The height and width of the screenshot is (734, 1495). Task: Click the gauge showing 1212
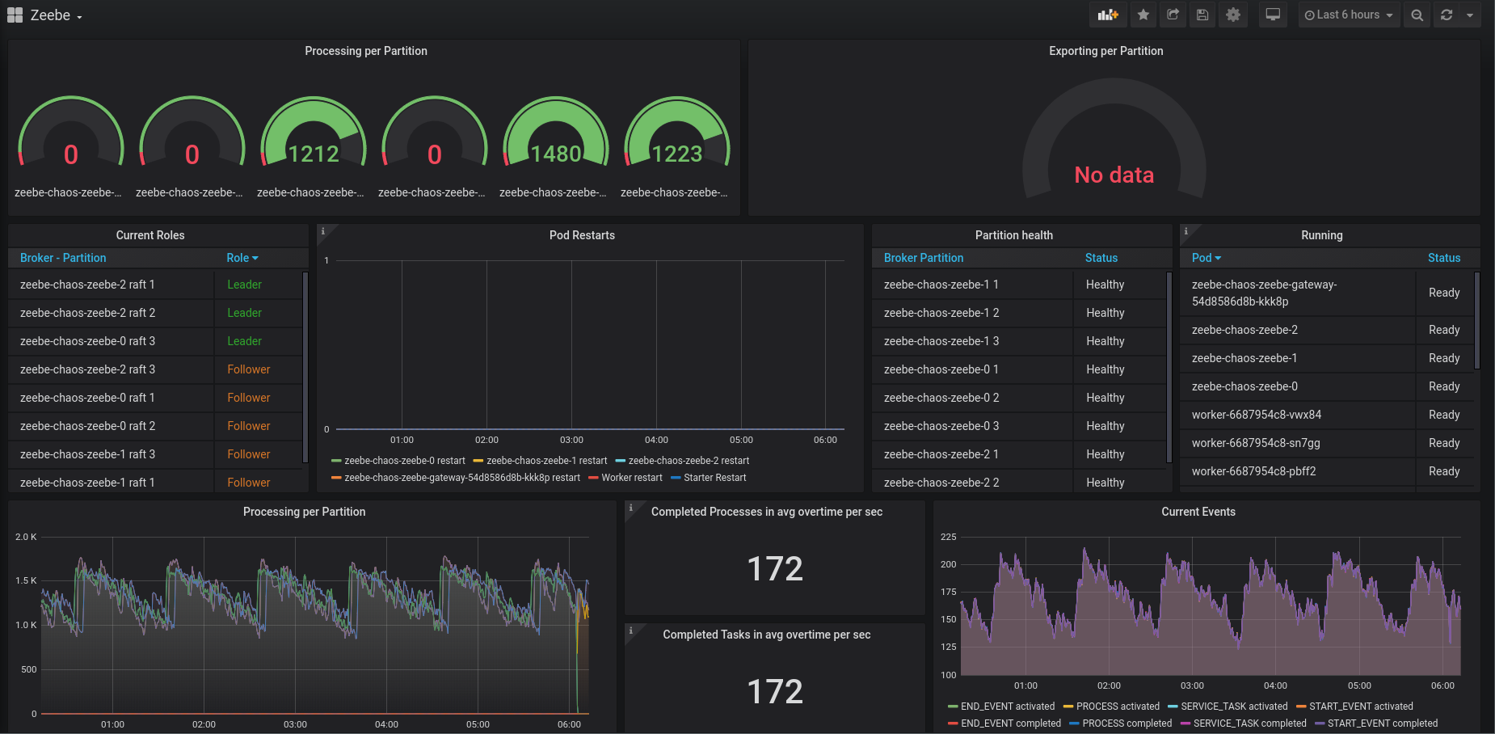314,132
